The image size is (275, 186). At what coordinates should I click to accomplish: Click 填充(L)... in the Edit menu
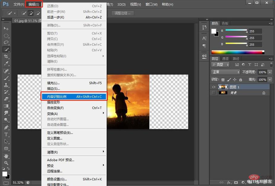[74, 83]
